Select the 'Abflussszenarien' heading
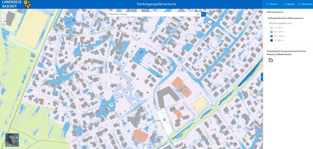The image size is (313, 149). pyautogui.click(x=275, y=12)
